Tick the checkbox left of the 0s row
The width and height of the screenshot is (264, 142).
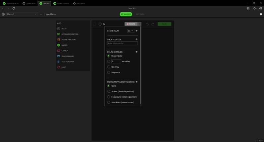pos(95,24)
